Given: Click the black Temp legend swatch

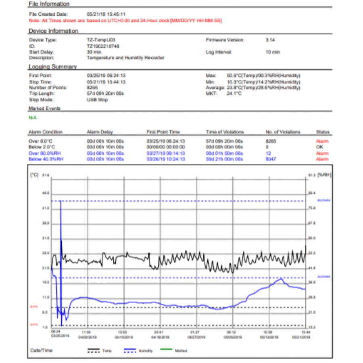Looking at the screenshot, I should click(94, 350).
